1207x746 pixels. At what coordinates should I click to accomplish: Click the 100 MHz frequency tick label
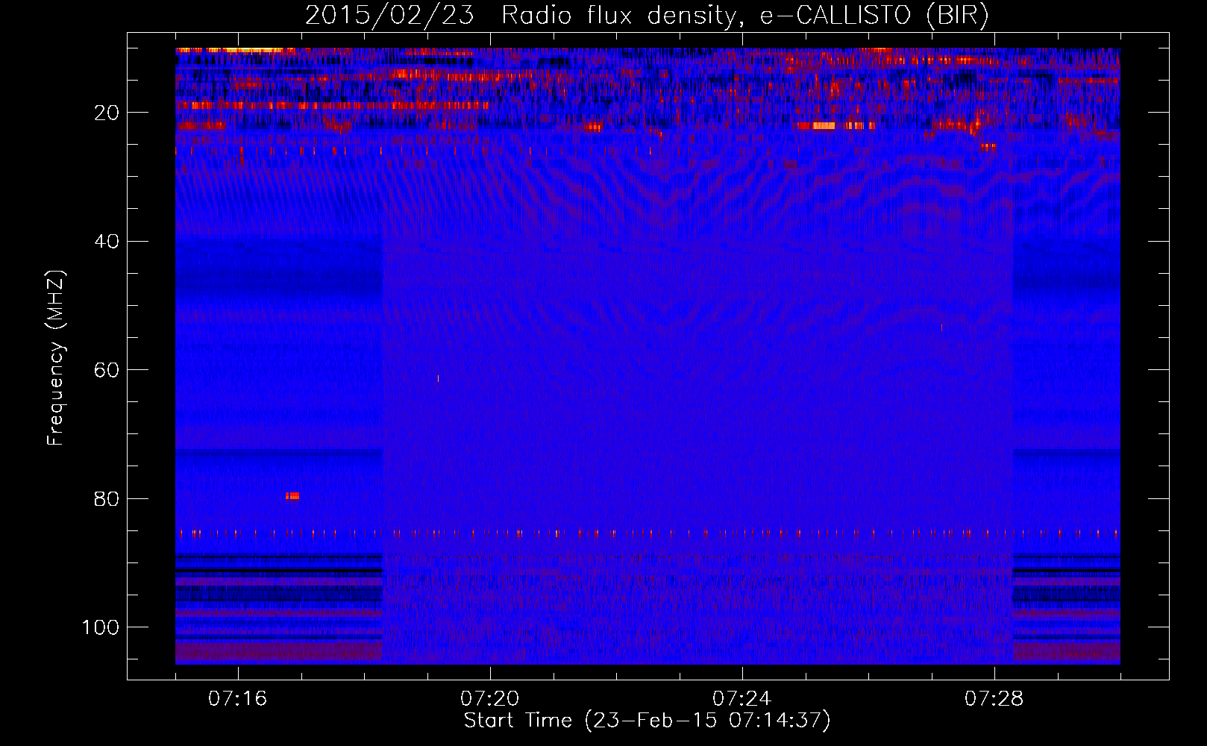coord(101,627)
